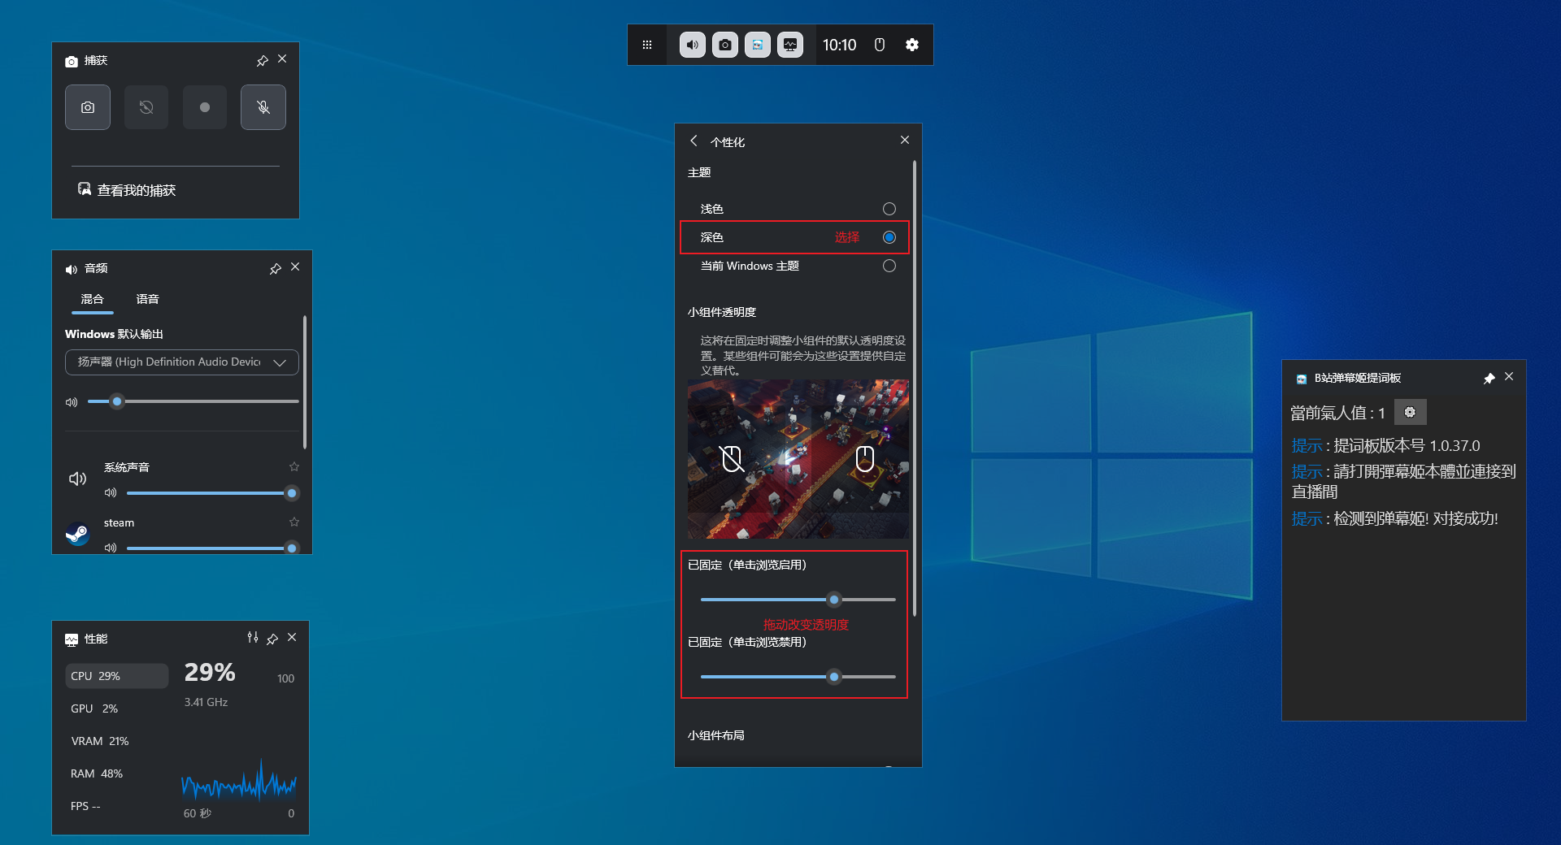This screenshot has width=1561, height=845.
Task: Take a screenshot with the camera button
Action: [88, 107]
